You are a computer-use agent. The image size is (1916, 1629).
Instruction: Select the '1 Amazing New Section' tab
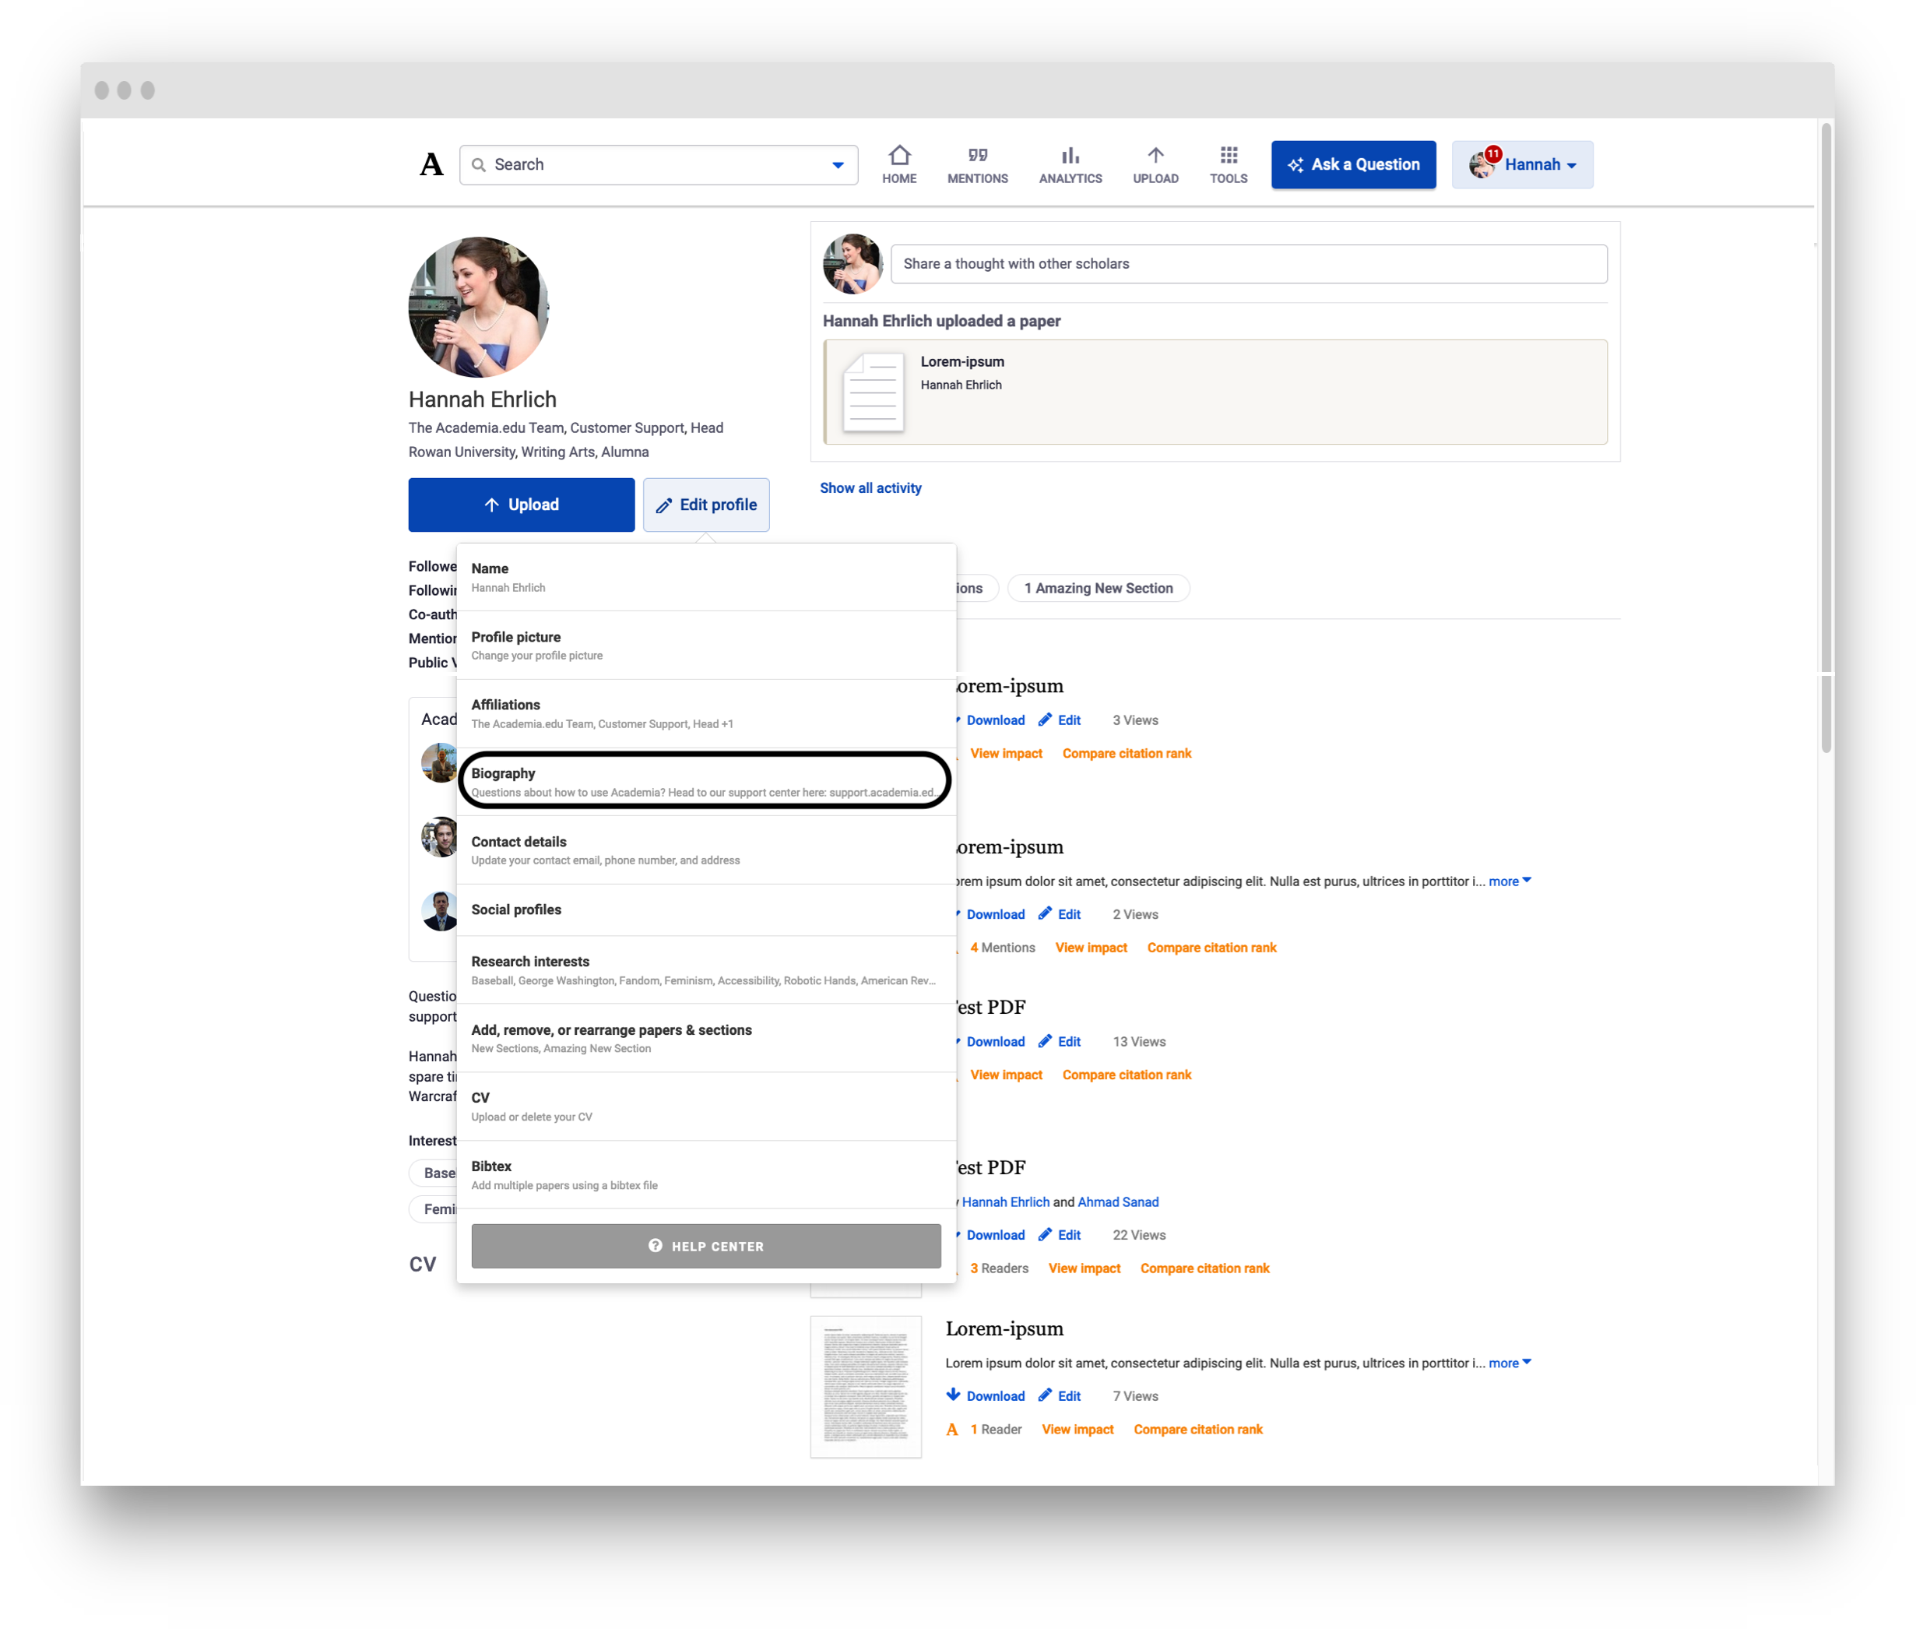point(1098,588)
